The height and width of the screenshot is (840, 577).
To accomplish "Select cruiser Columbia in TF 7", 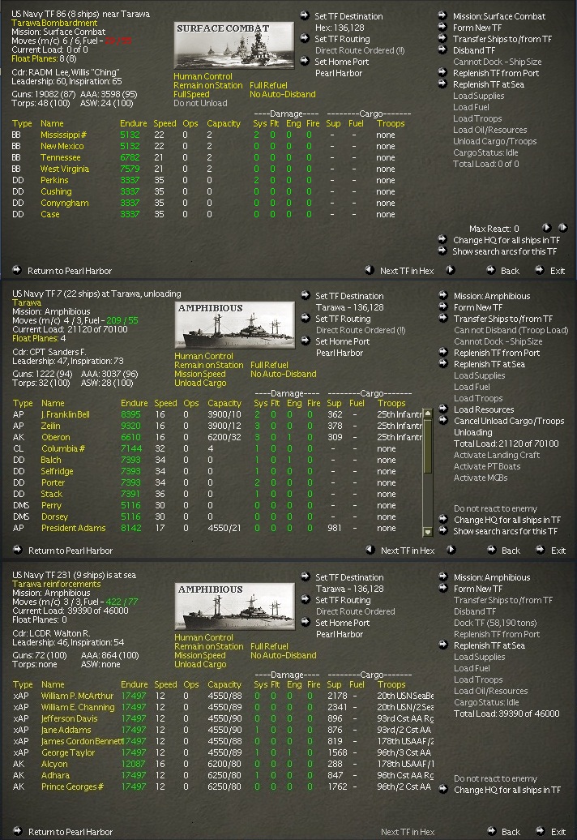I will (x=62, y=448).
